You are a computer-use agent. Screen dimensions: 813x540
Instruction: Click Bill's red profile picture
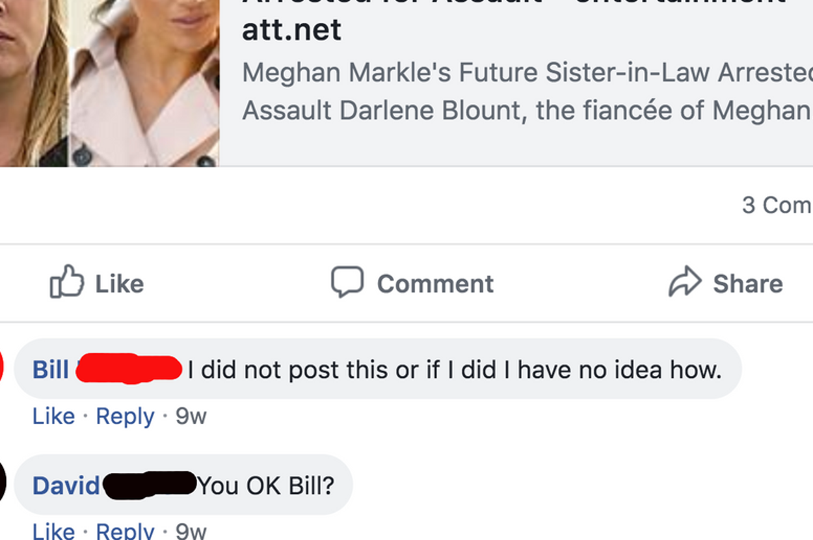point(1,368)
